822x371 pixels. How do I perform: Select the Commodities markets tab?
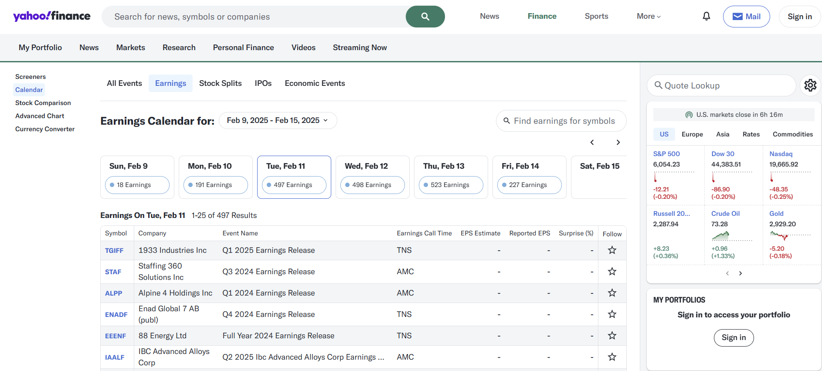tap(792, 134)
